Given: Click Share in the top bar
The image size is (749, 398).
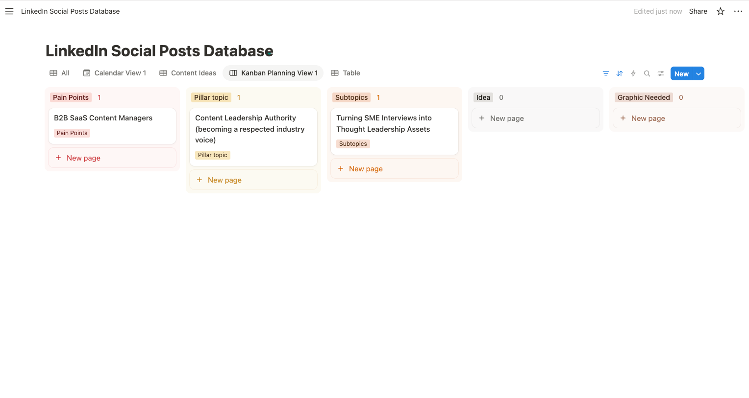Looking at the screenshot, I should [698, 11].
